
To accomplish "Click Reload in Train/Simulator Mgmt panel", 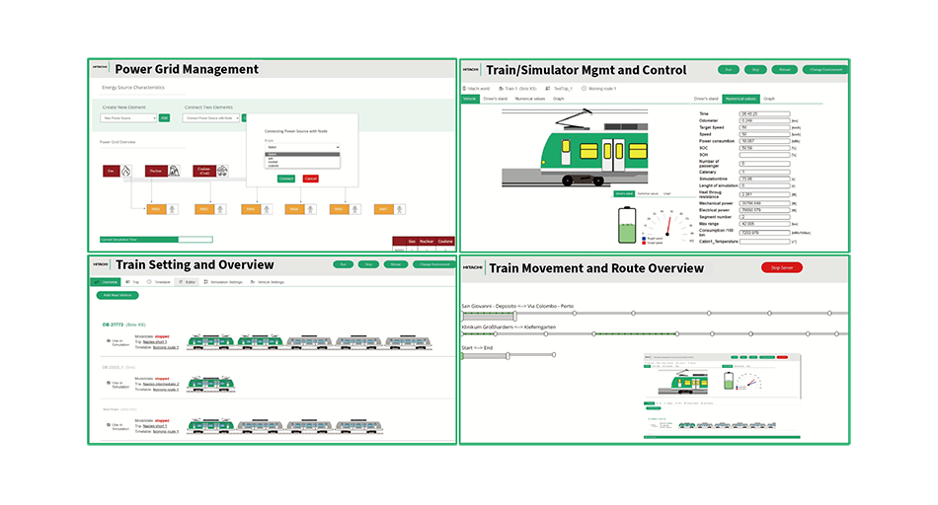I will [x=784, y=70].
